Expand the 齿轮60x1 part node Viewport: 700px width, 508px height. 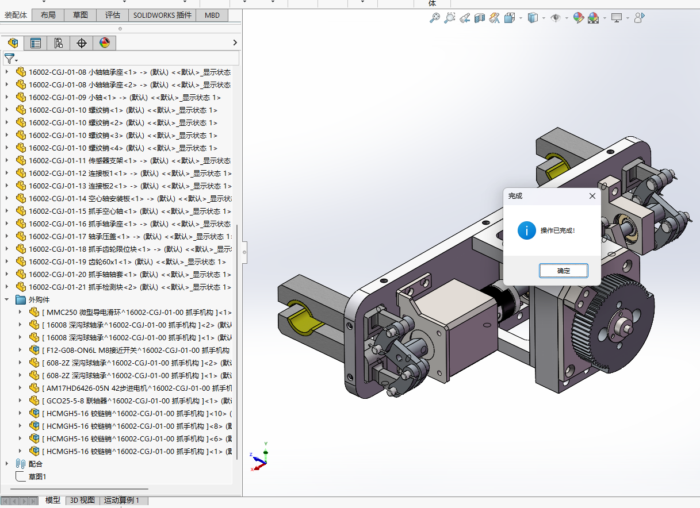7,261
